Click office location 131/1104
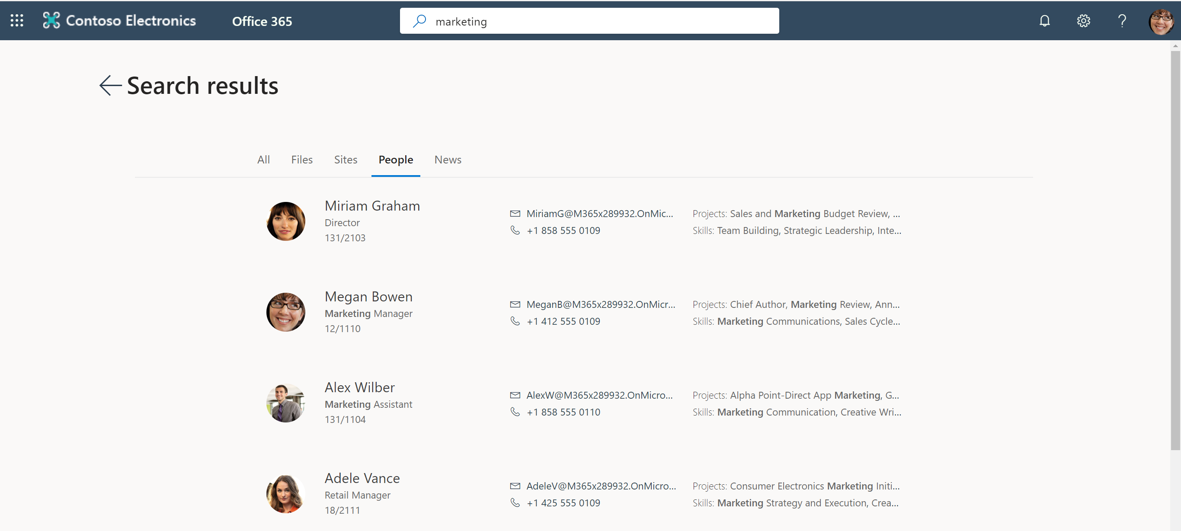The width and height of the screenshot is (1181, 531). click(x=345, y=419)
